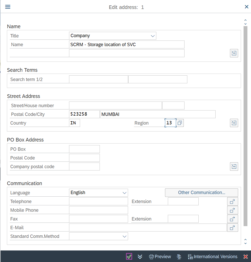Viewport: 251px width, 262px height.
Task: Click the double down arrow icon
Action: [140, 257]
